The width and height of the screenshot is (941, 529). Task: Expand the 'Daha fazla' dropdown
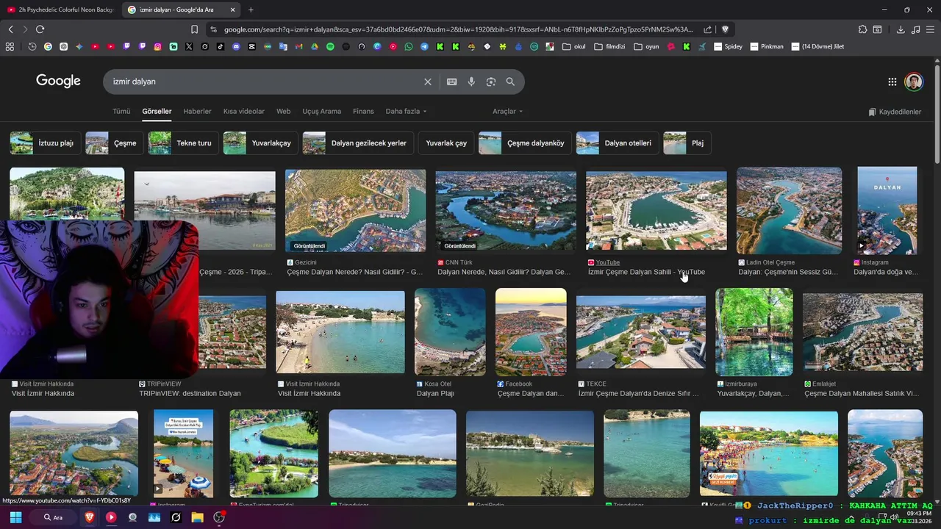[x=406, y=112]
